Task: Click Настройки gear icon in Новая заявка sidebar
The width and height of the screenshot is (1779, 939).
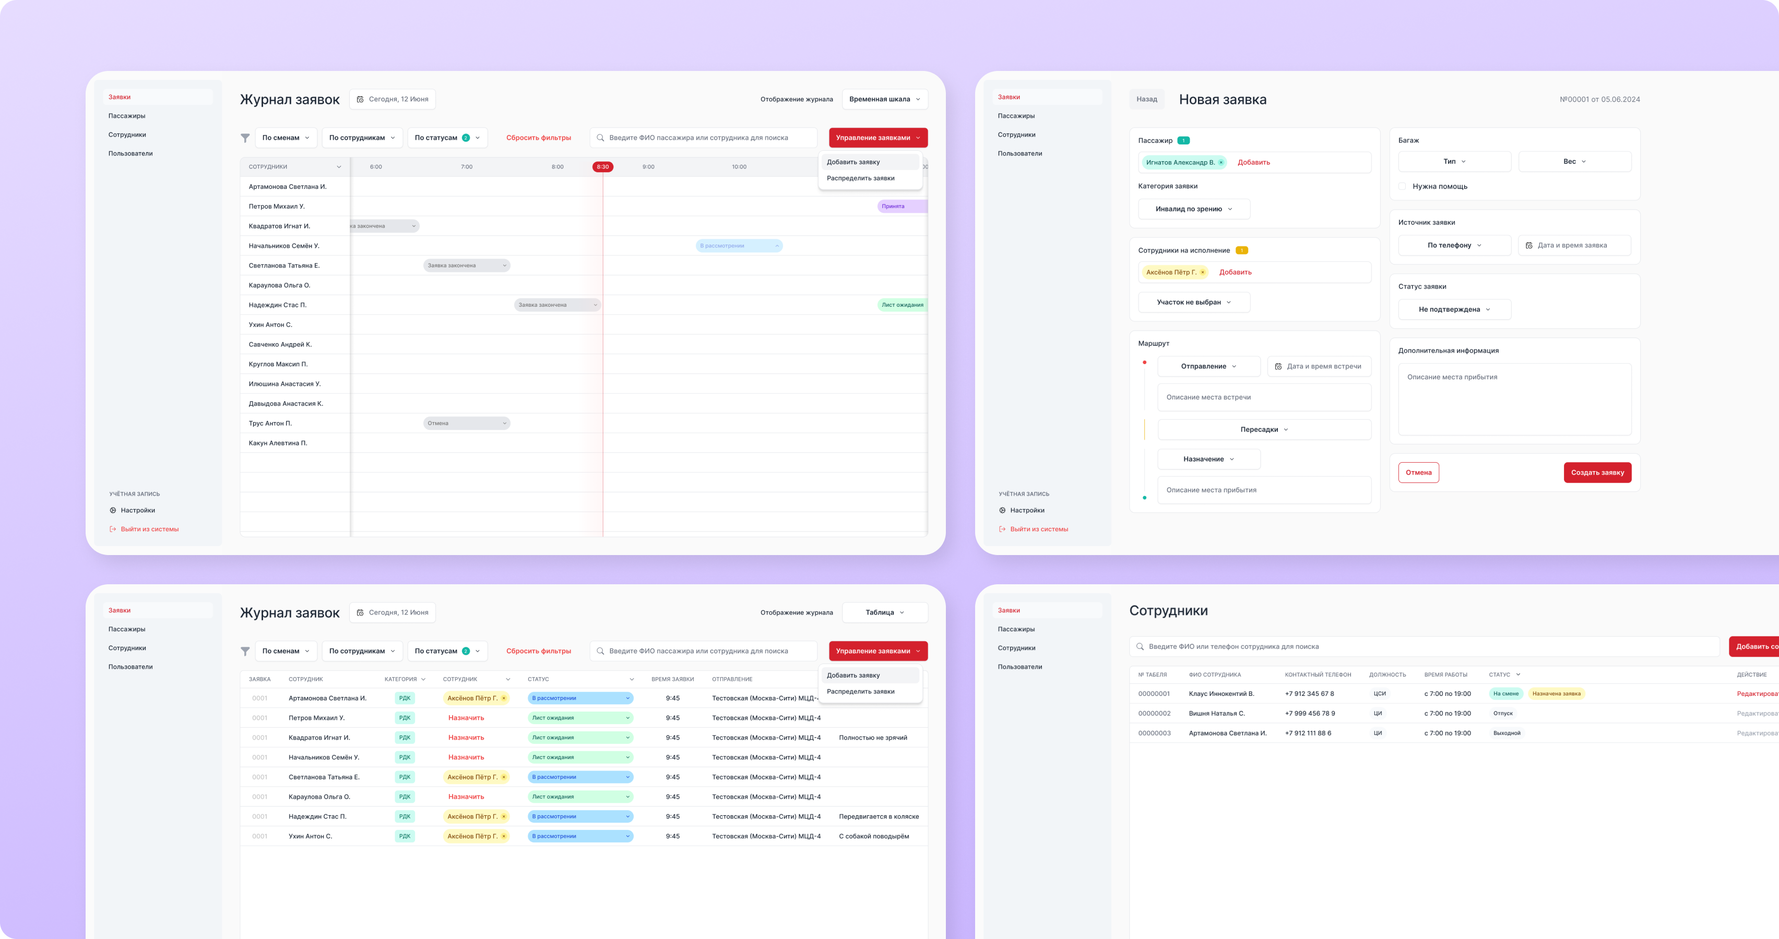Action: click(x=1002, y=511)
